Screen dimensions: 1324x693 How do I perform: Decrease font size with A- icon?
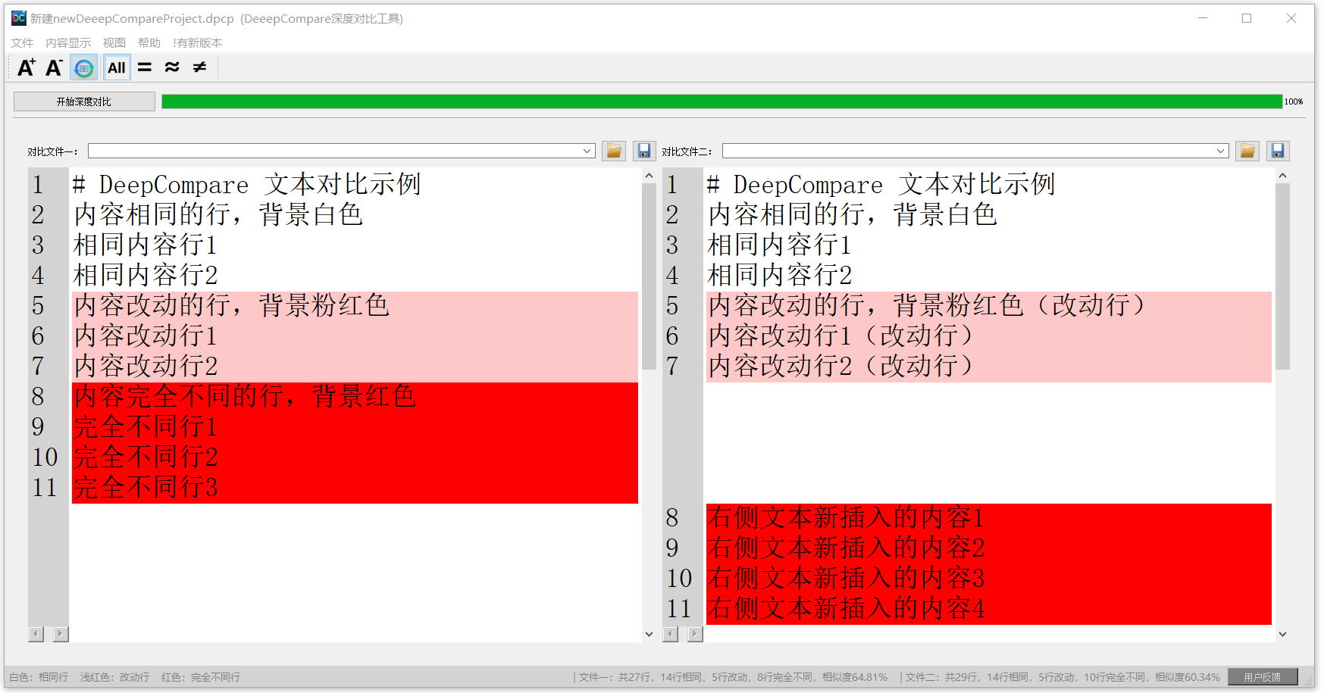click(54, 68)
